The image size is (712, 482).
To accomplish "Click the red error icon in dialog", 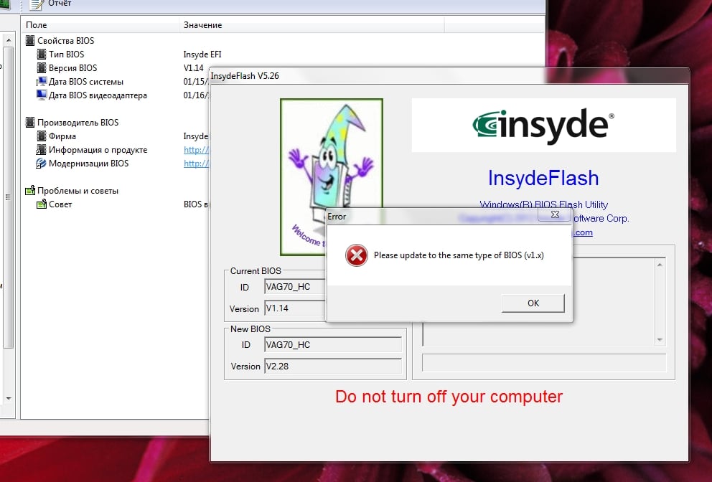I will click(357, 255).
